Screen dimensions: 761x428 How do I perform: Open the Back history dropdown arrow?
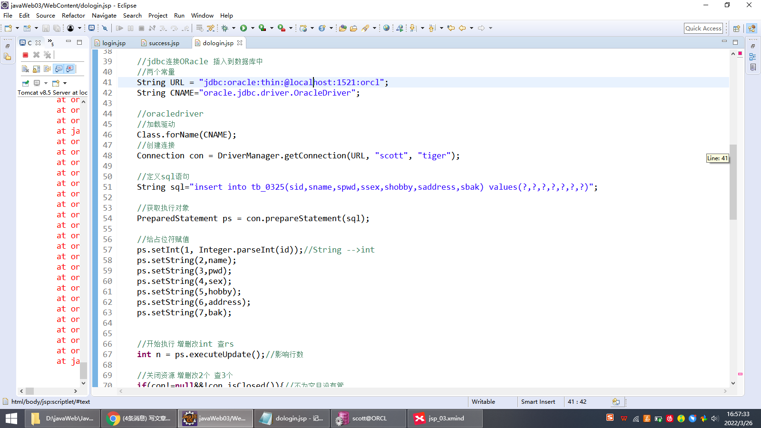coord(471,28)
